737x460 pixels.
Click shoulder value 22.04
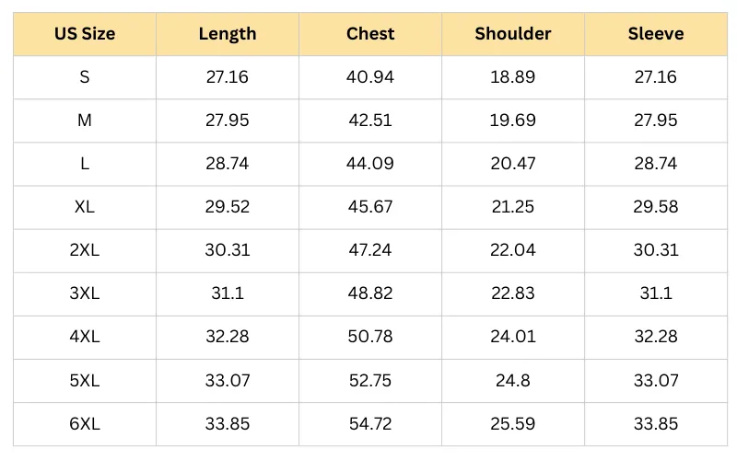point(513,250)
